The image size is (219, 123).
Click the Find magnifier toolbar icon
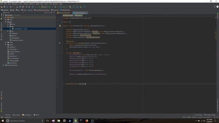tap(26, 7)
